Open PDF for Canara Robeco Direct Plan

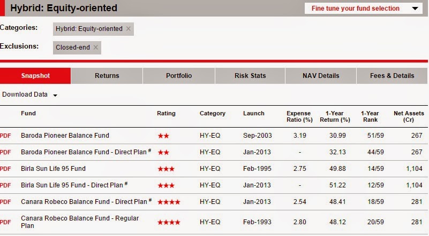pyautogui.click(x=5, y=202)
